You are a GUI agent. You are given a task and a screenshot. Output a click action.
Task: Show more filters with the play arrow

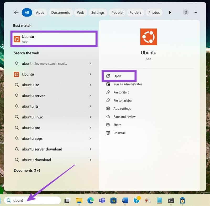point(170,13)
